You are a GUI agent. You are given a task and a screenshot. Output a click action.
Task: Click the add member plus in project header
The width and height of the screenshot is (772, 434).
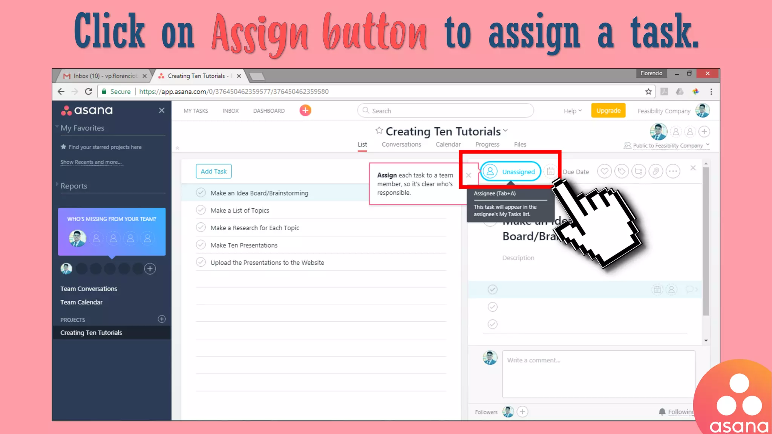[704, 131]
